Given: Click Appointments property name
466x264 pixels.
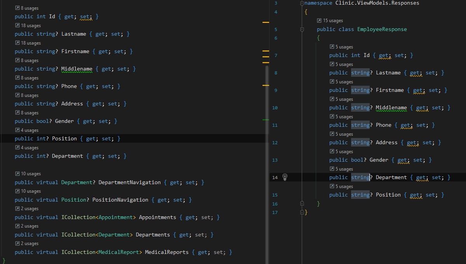Looking at the screenshot, I should click(x=158, y=217).
